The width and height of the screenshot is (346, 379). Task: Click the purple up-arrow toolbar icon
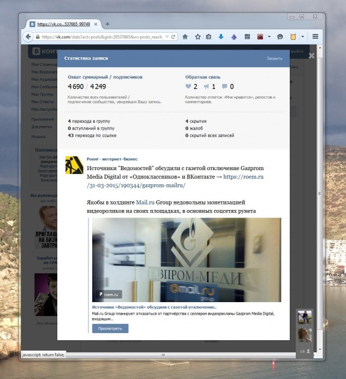[x=234, y=37]
